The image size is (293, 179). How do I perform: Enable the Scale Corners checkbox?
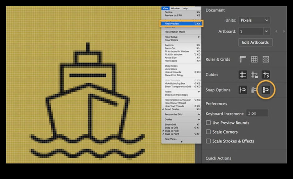pyautogui.click(x=209, y=132)
